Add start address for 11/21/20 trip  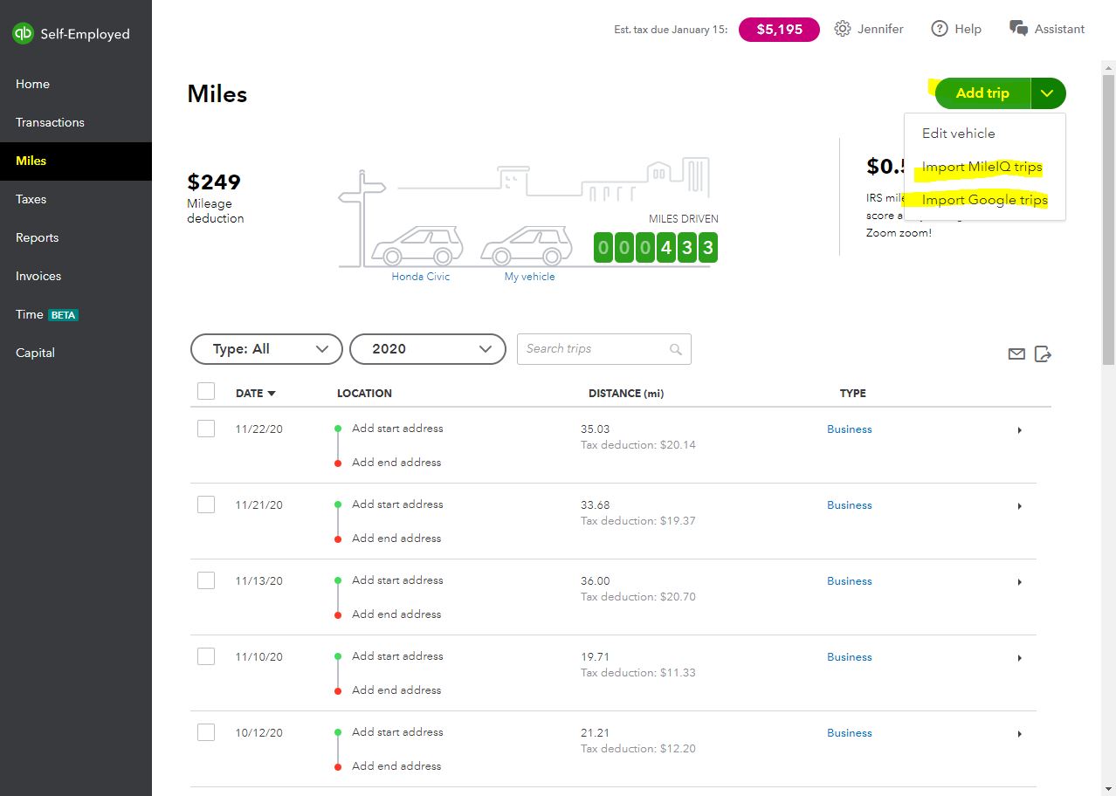(397, 504)
